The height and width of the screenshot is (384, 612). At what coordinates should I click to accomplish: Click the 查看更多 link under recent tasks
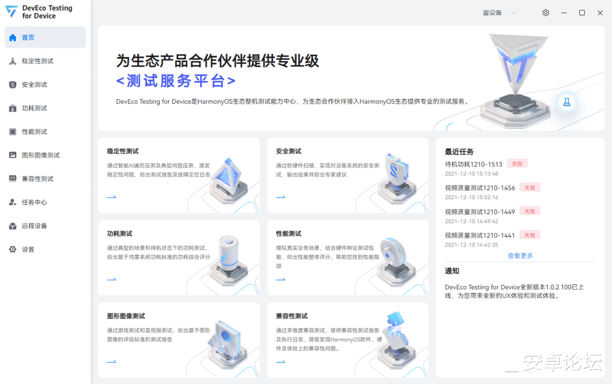520,256
